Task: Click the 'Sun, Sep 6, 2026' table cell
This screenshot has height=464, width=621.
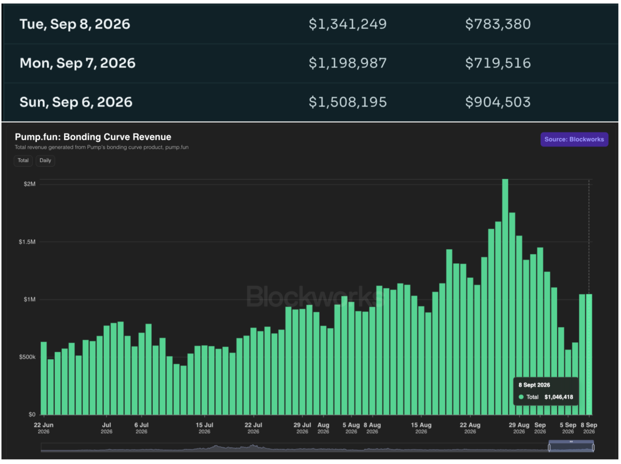Action: (x=76, y=102)
